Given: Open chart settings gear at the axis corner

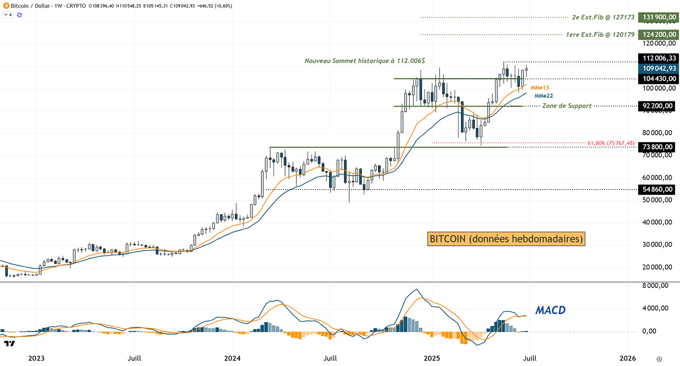Looking at the screenshot, I should 659,359.
